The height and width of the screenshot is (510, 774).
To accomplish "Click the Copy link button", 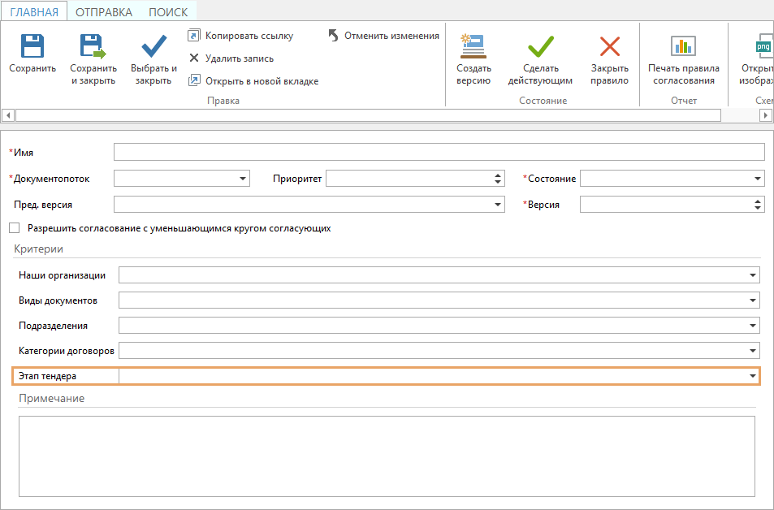I will coord(240,36).
